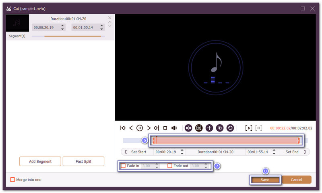Step to previous frame arrow

pos(131,128)
